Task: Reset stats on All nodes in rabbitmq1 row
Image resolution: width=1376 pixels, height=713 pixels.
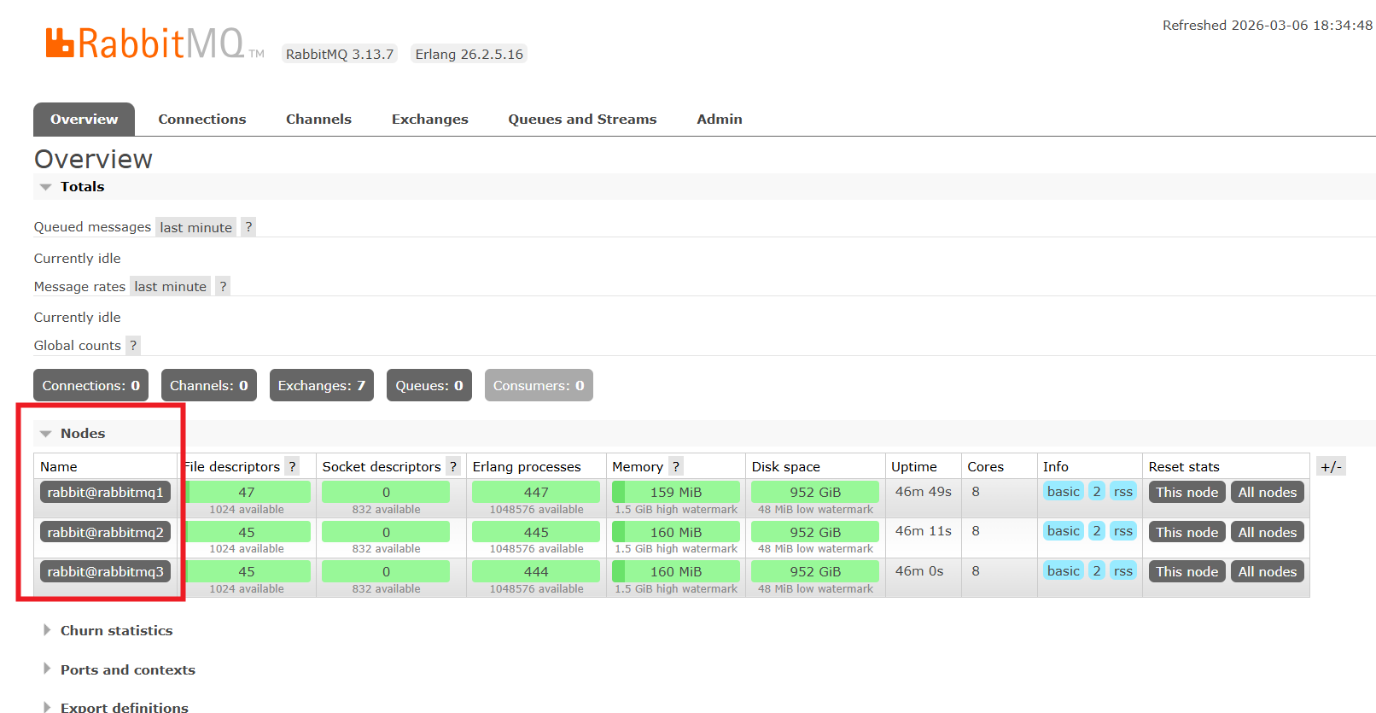Action: click(1268, 492)
